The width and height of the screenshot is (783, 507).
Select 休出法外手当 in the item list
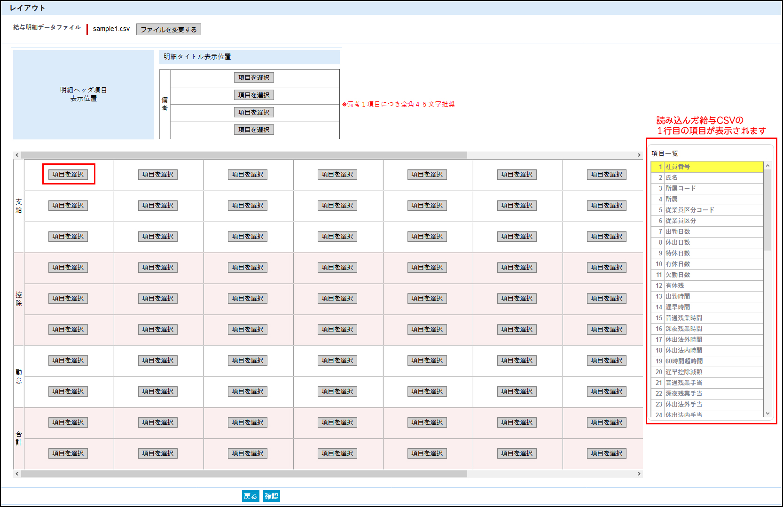click(707, 404)
